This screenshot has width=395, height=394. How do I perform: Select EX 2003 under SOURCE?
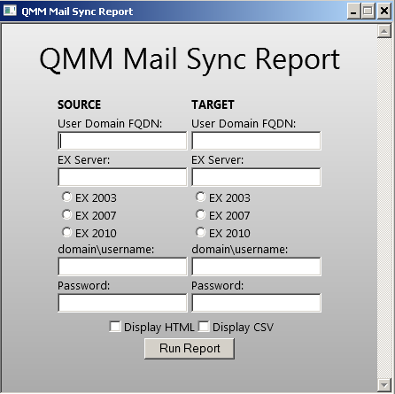coord(66,197)
